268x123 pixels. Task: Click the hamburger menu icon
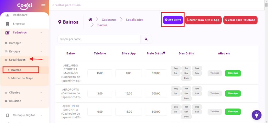43,6
